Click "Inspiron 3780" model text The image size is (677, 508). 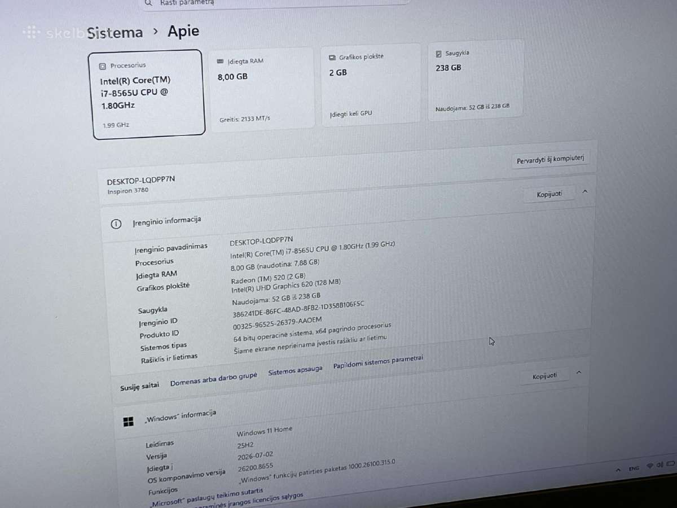click(x=128, y=191)
